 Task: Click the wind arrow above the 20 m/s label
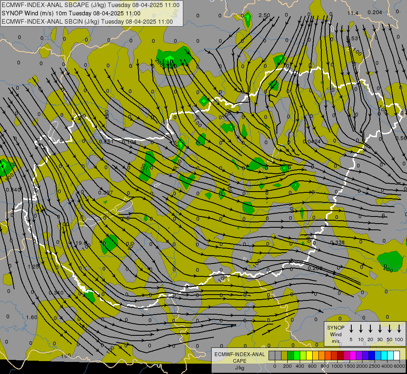(370, 329)
